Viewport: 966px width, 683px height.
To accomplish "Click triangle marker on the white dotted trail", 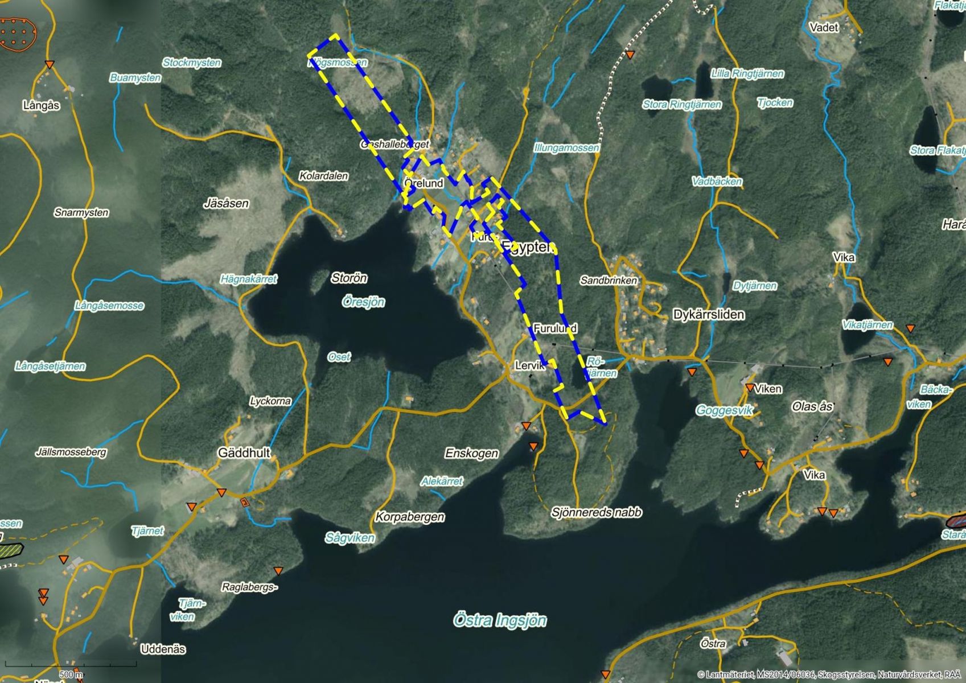I will [x=630, y=55].
